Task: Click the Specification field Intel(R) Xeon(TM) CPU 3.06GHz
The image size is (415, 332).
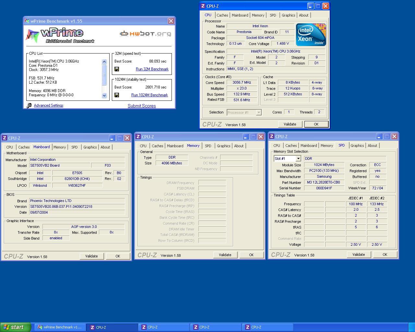Action: click(x=276, y=51)
